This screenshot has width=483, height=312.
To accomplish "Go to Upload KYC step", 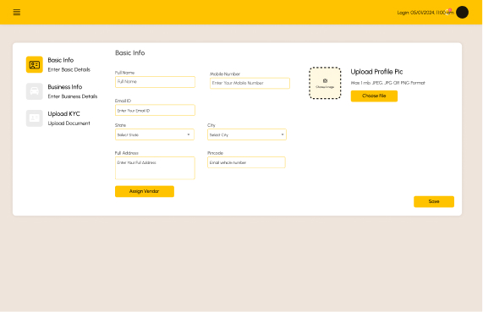I will coord(63,113).
